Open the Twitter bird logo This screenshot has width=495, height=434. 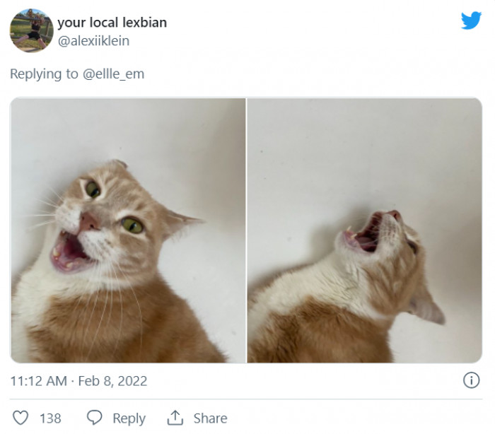(x=471, y=20)
